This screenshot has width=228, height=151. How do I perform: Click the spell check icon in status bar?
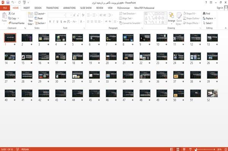point(17,149)
